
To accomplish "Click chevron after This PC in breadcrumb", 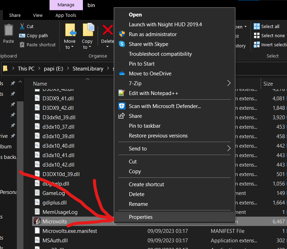I will pyautogui.click(x=39, y=68).
